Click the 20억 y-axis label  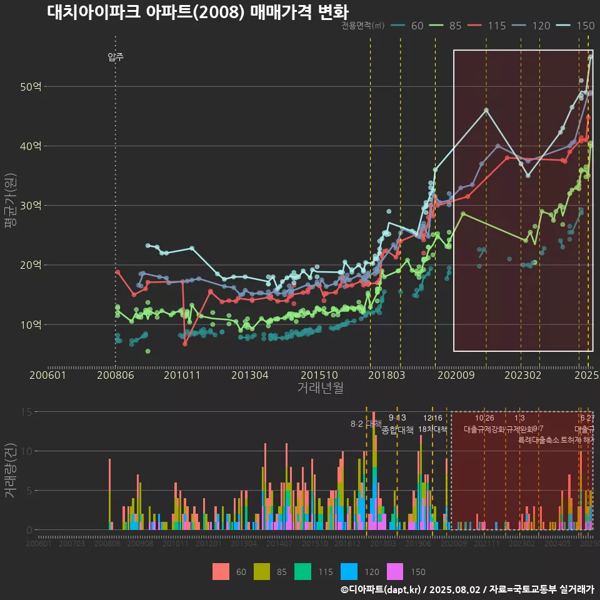[31, 265]
